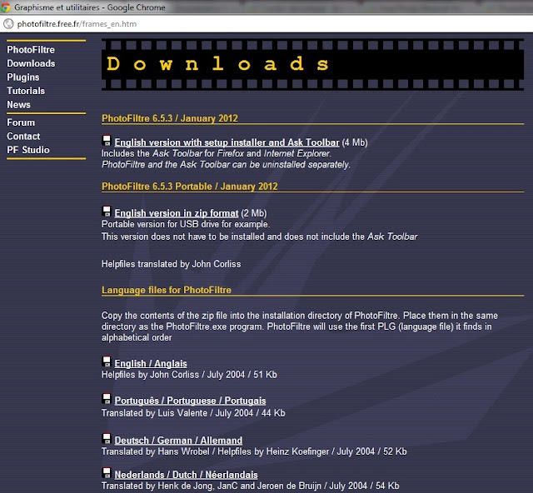Go to Plugins in the sidebar

[x=23, y=77]
